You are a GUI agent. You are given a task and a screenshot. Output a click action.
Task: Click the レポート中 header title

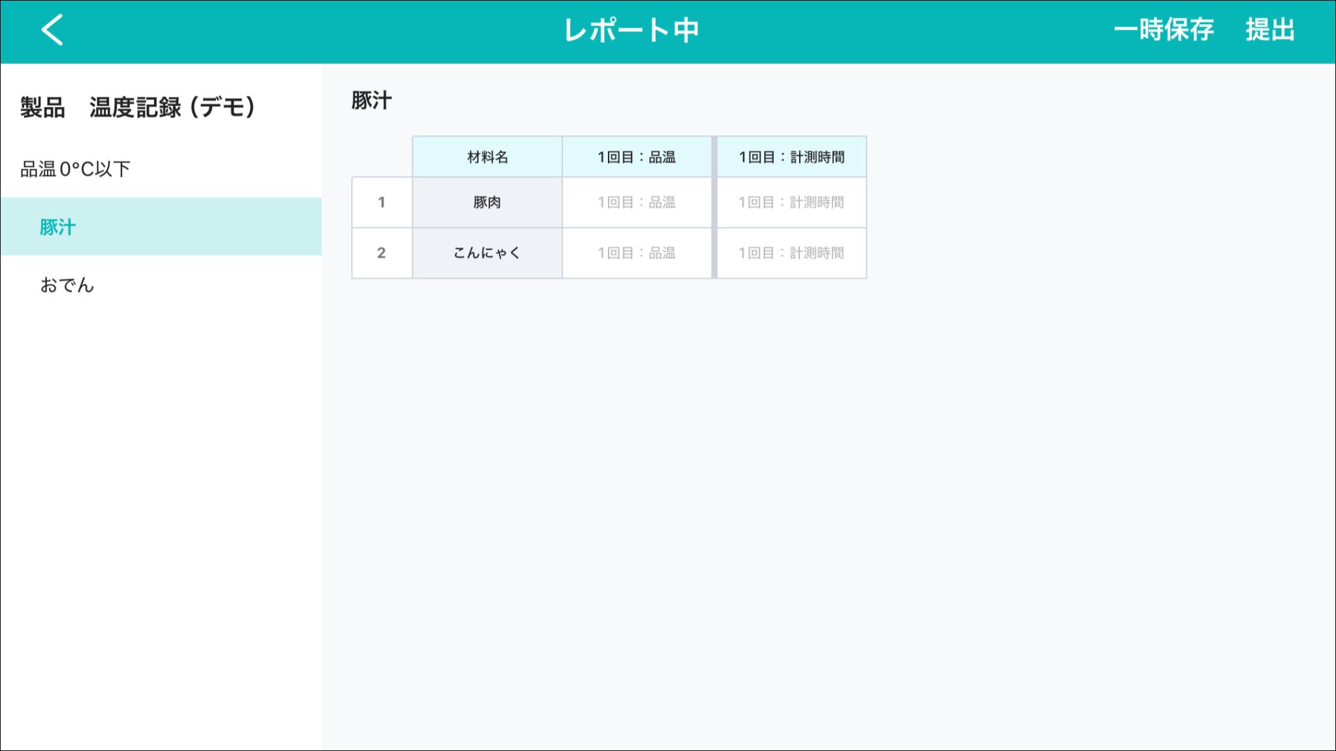pyautogui.click(x=631, y=30)
